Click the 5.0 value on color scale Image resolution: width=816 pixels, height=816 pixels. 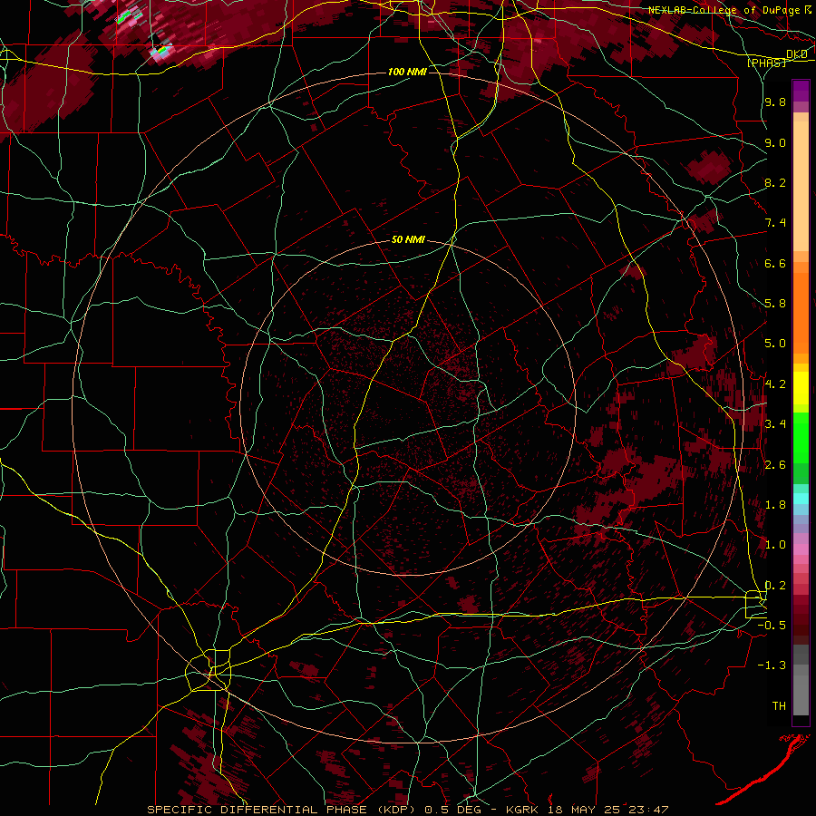pyautogui.click(x=775, y=344)
